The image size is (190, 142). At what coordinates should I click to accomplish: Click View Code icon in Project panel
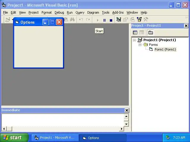pyautogui.click(x=135, y=33)
